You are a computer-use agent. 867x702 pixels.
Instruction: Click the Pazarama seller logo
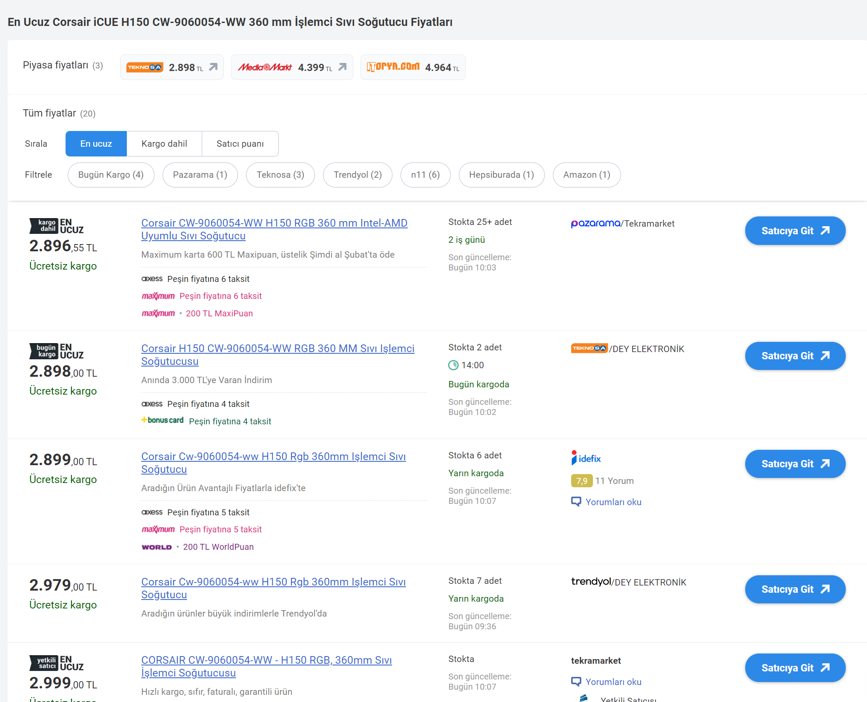click(595, 223)
